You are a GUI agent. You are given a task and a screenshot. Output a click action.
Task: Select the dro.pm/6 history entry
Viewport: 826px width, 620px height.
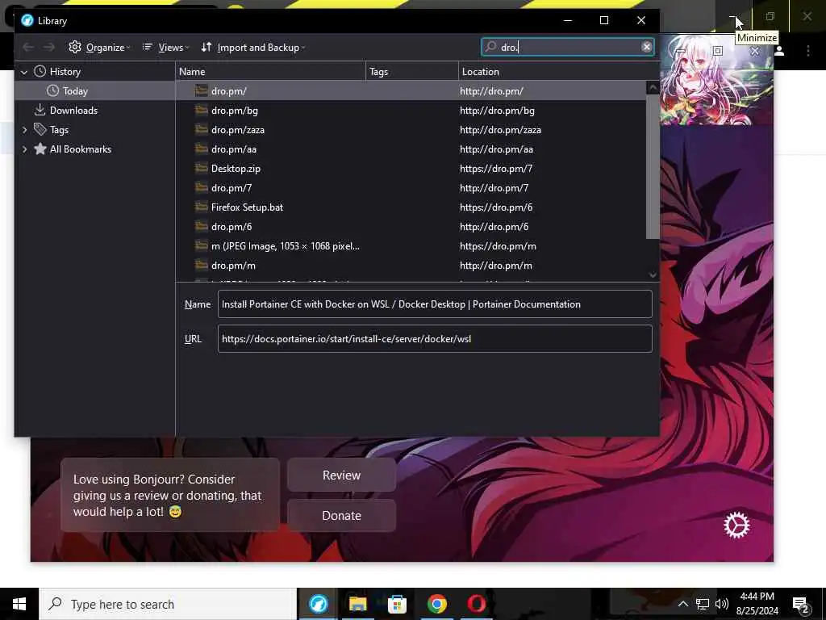click(411, 227)
